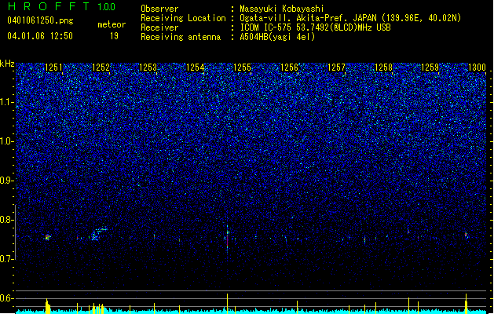Select the A504HB(yagi 4el) antenna value

pos(277,37)
